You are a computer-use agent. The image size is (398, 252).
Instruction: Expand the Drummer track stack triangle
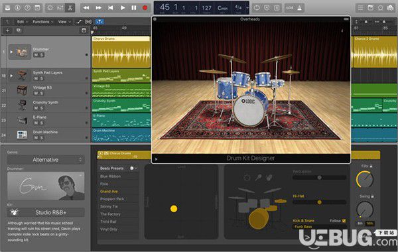(x=11, y=52)
